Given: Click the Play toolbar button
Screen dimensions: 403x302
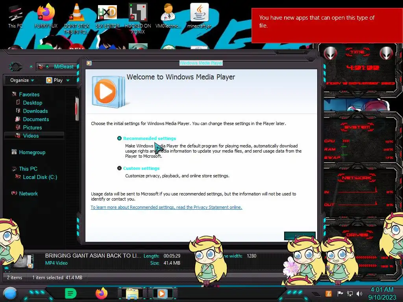Looking at the screenshot, I should click(54, 80).
